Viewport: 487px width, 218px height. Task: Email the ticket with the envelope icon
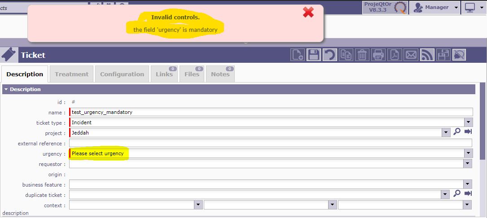pyautogui.click(x=411, y=55)
